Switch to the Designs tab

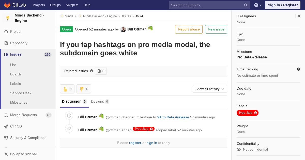coord(100,102)
